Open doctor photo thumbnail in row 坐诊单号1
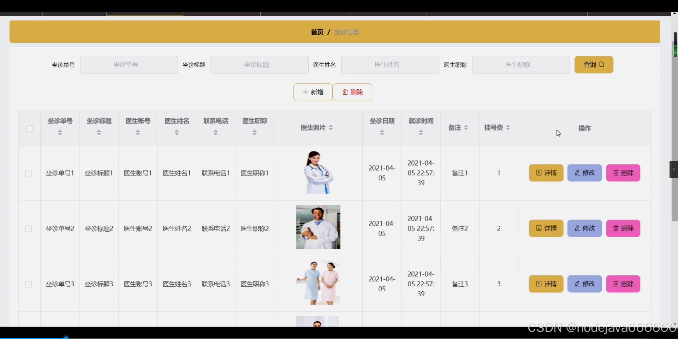The image size is (678, 339). tap(318, 172)
